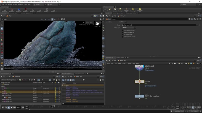This screenshot has width=202, height=113.
Task: Jump to first frame of timeline
Action: (x=3, y=107)
